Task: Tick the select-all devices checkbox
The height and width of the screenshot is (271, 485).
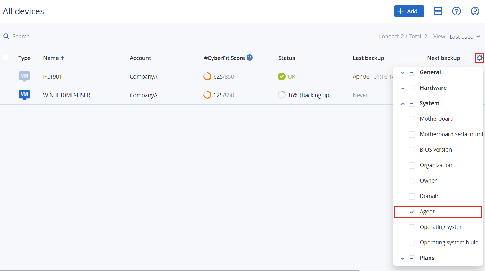Action: (x=6, y=58)
